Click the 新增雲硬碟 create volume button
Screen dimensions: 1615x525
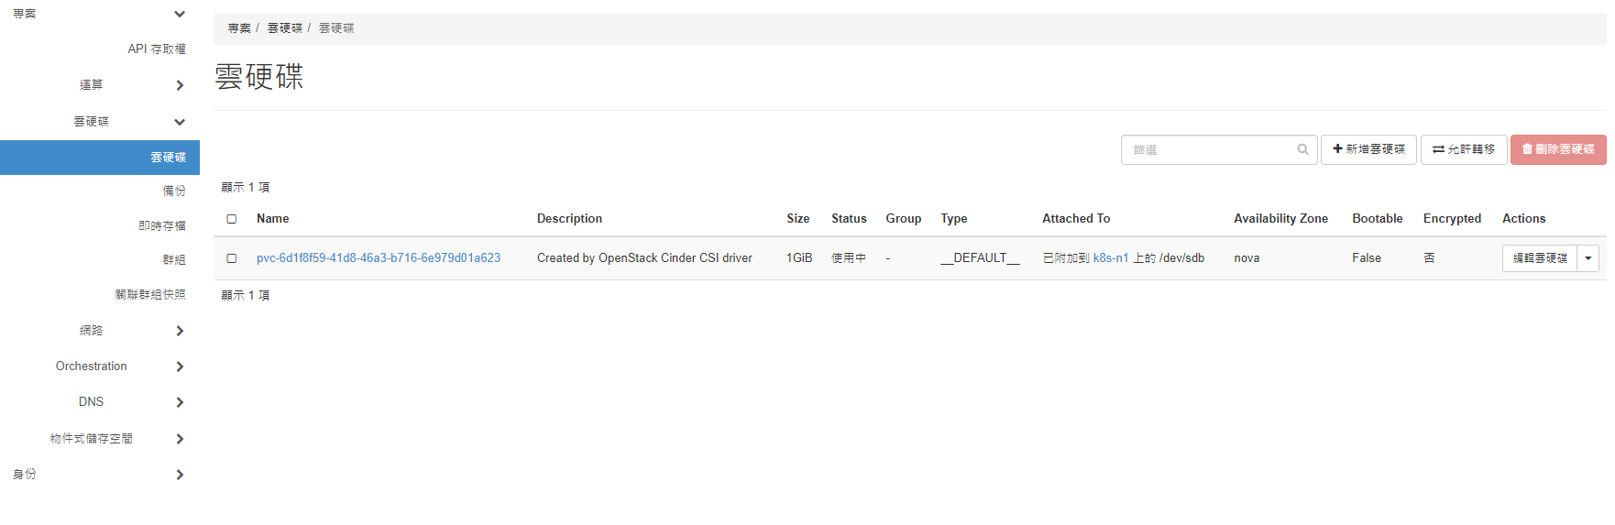[x=1368, y=149]
